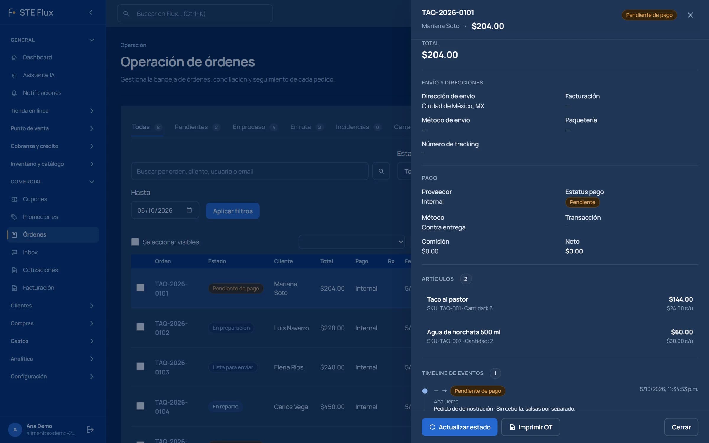Switch to the Incidencias tab

(358, 127)
